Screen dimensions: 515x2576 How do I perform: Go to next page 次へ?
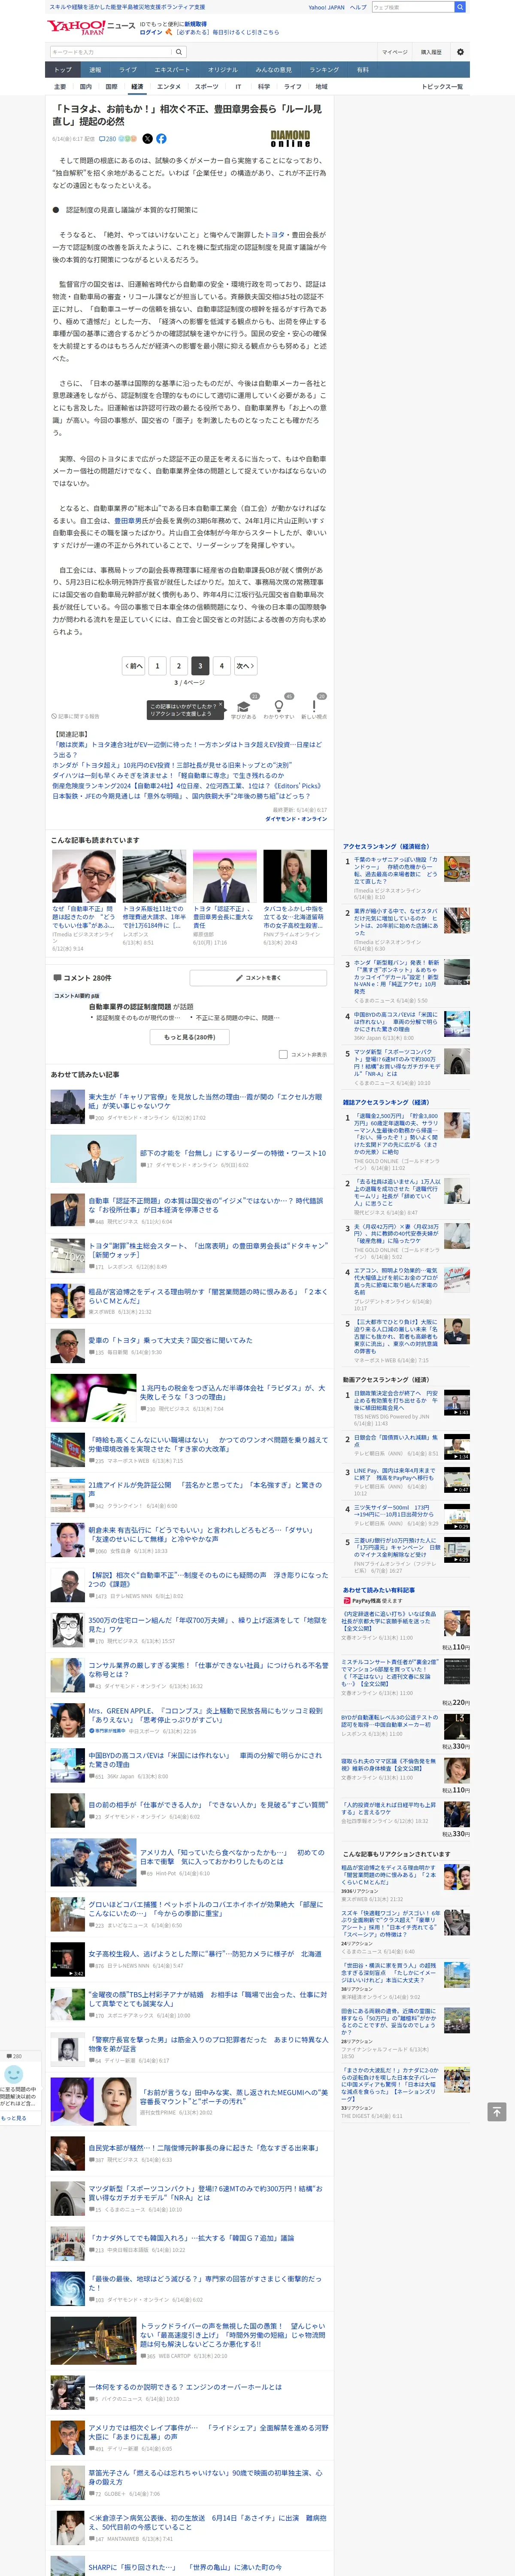click(245, 665)
